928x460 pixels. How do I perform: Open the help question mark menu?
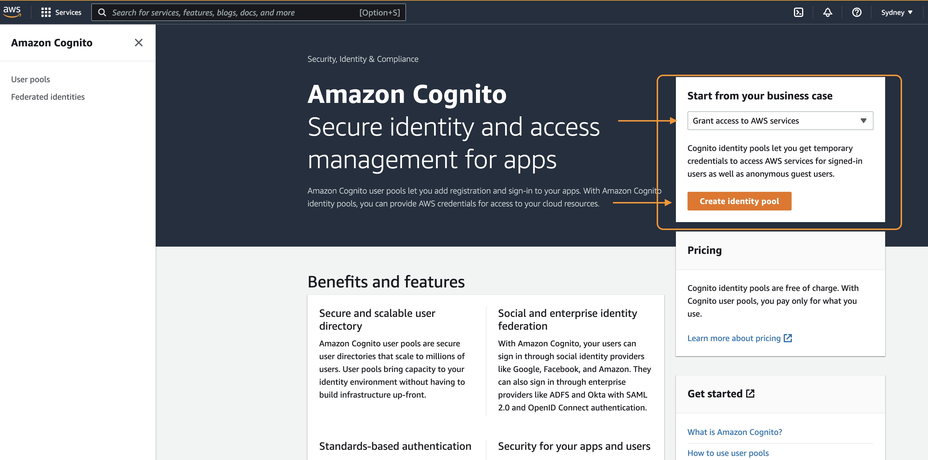857,12
